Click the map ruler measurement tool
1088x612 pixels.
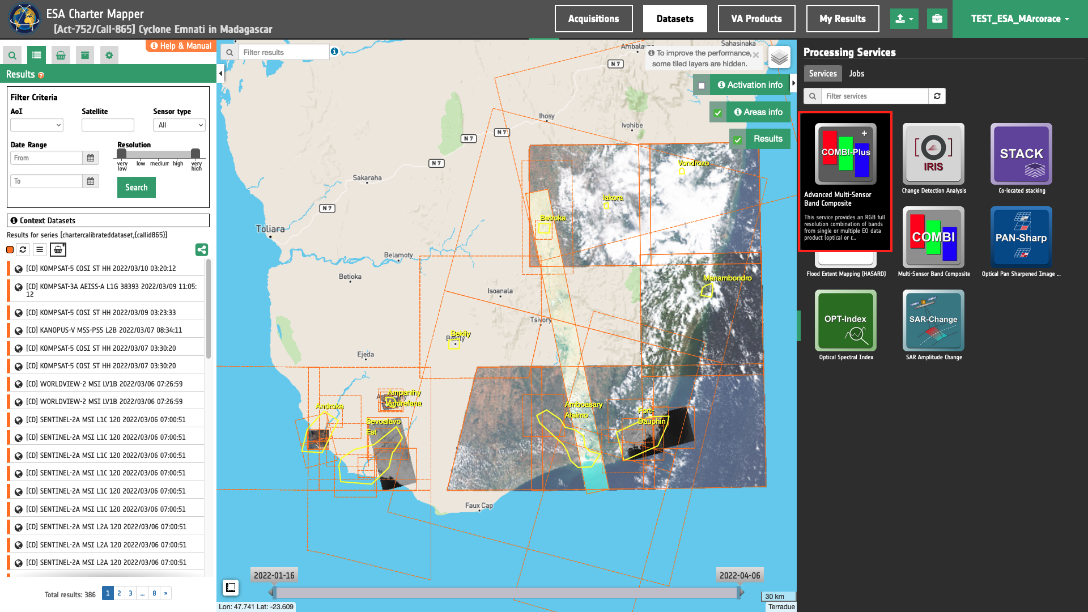231,588
